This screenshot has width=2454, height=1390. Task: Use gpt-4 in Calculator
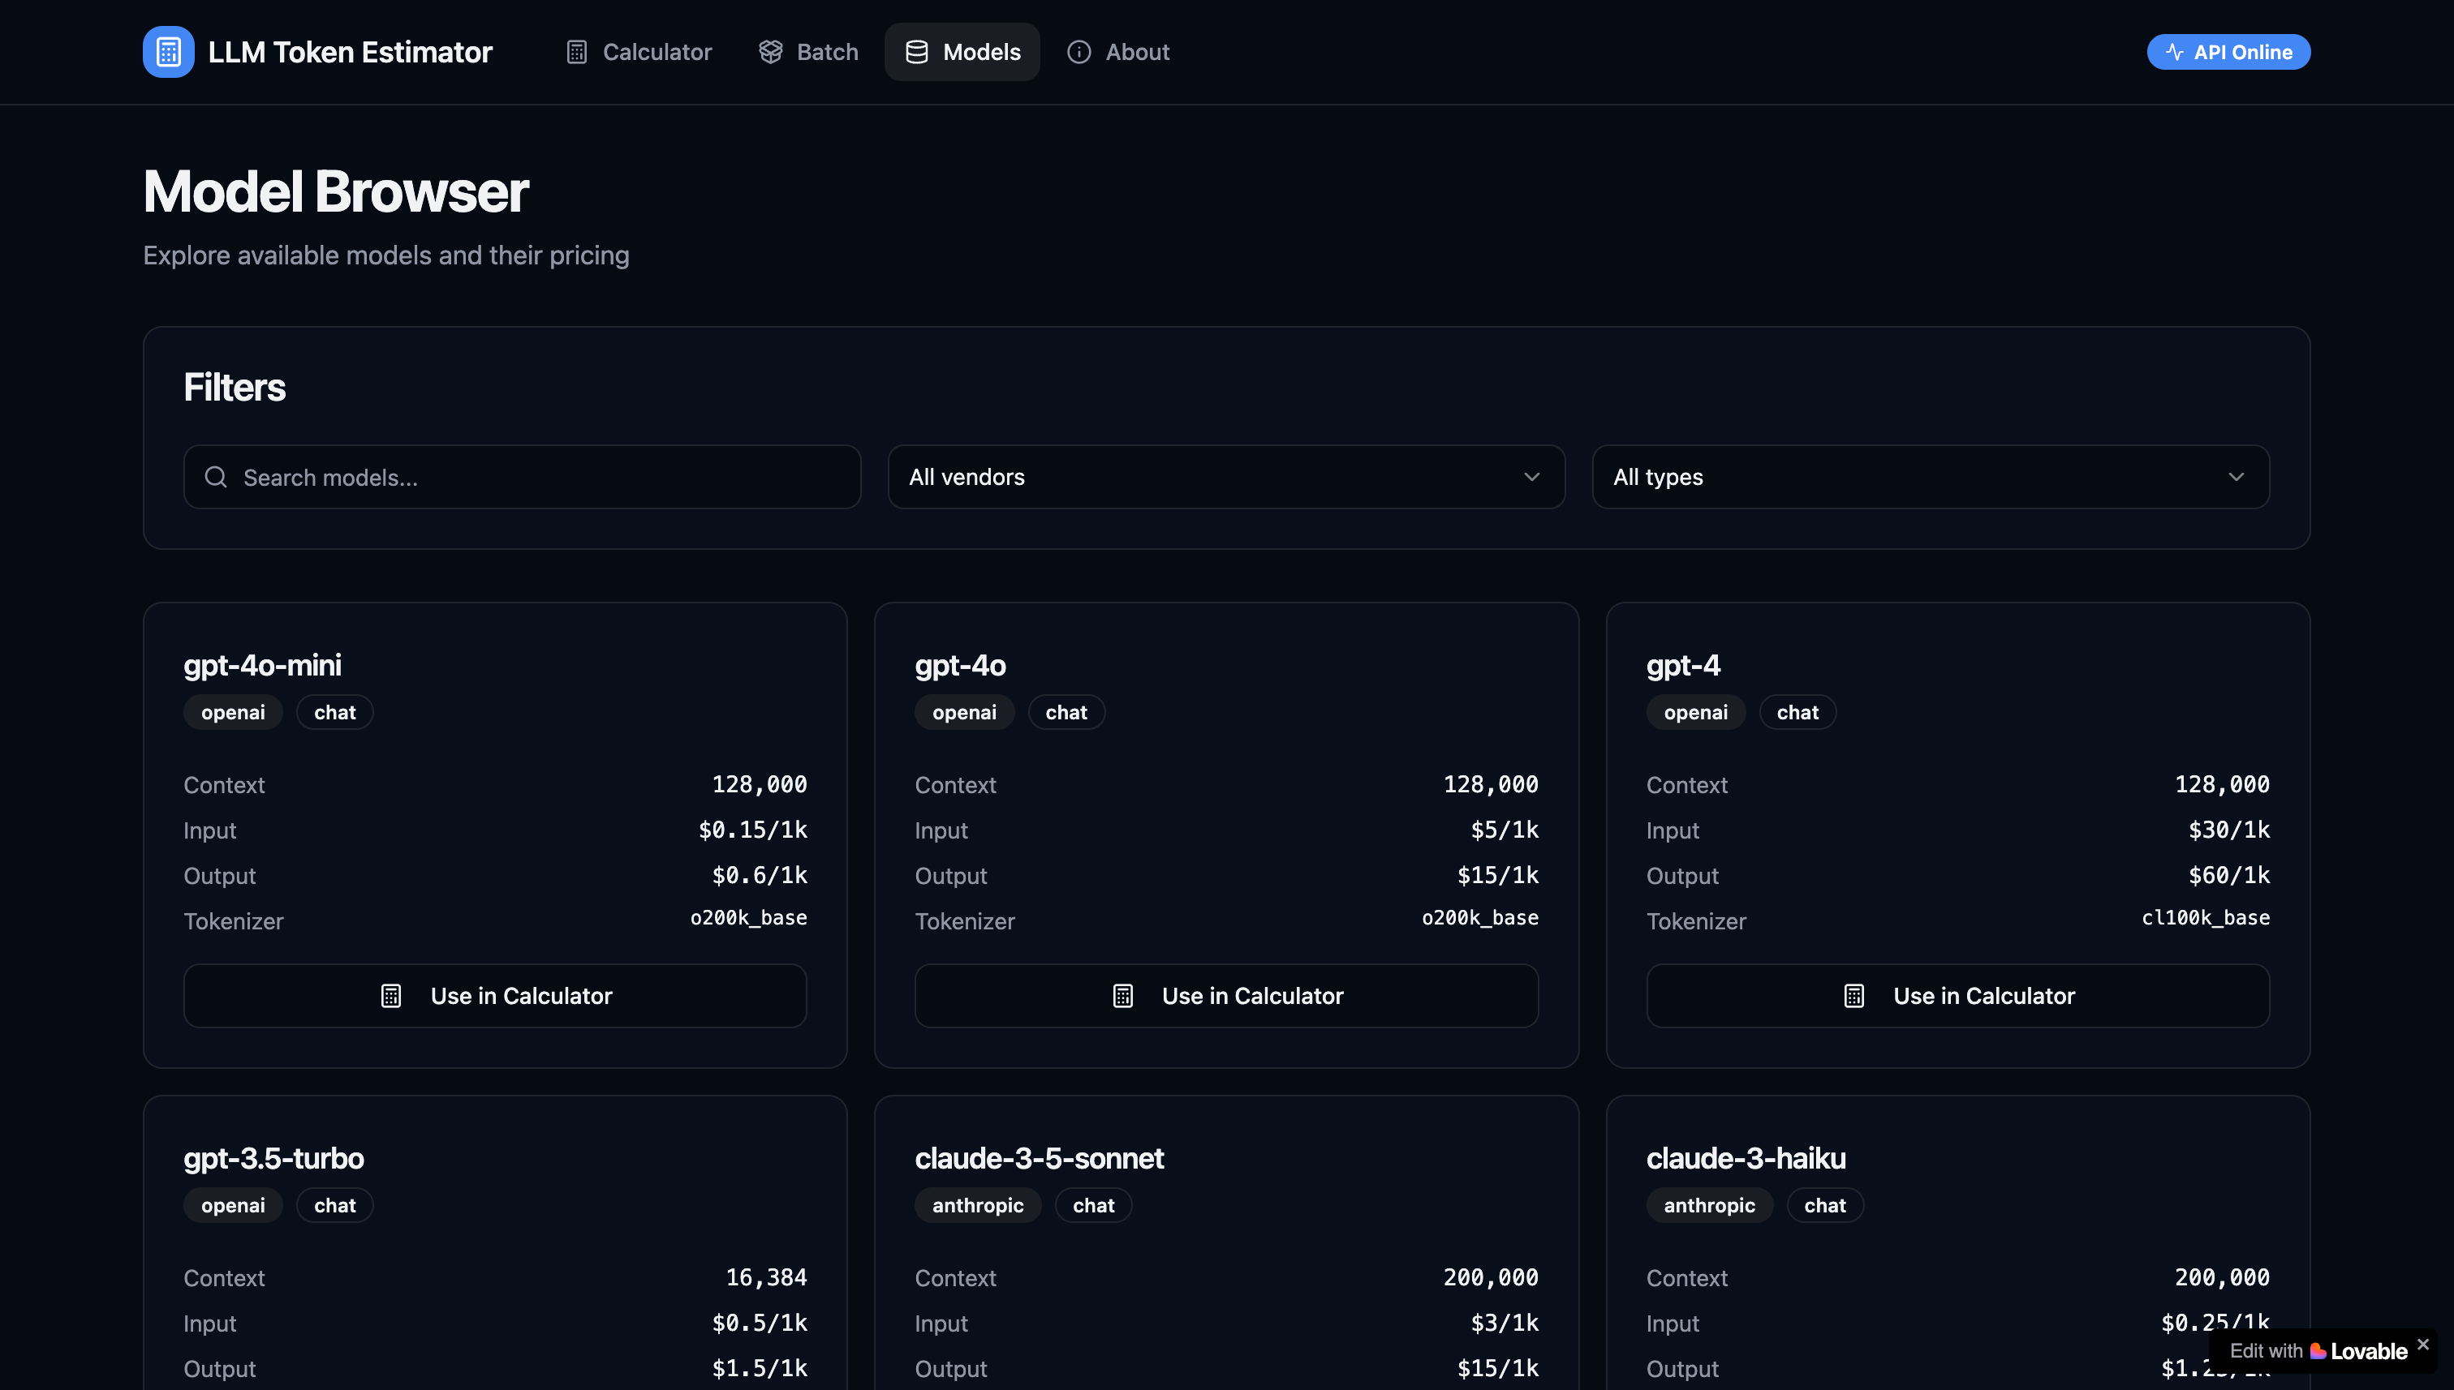point(1958,996)
